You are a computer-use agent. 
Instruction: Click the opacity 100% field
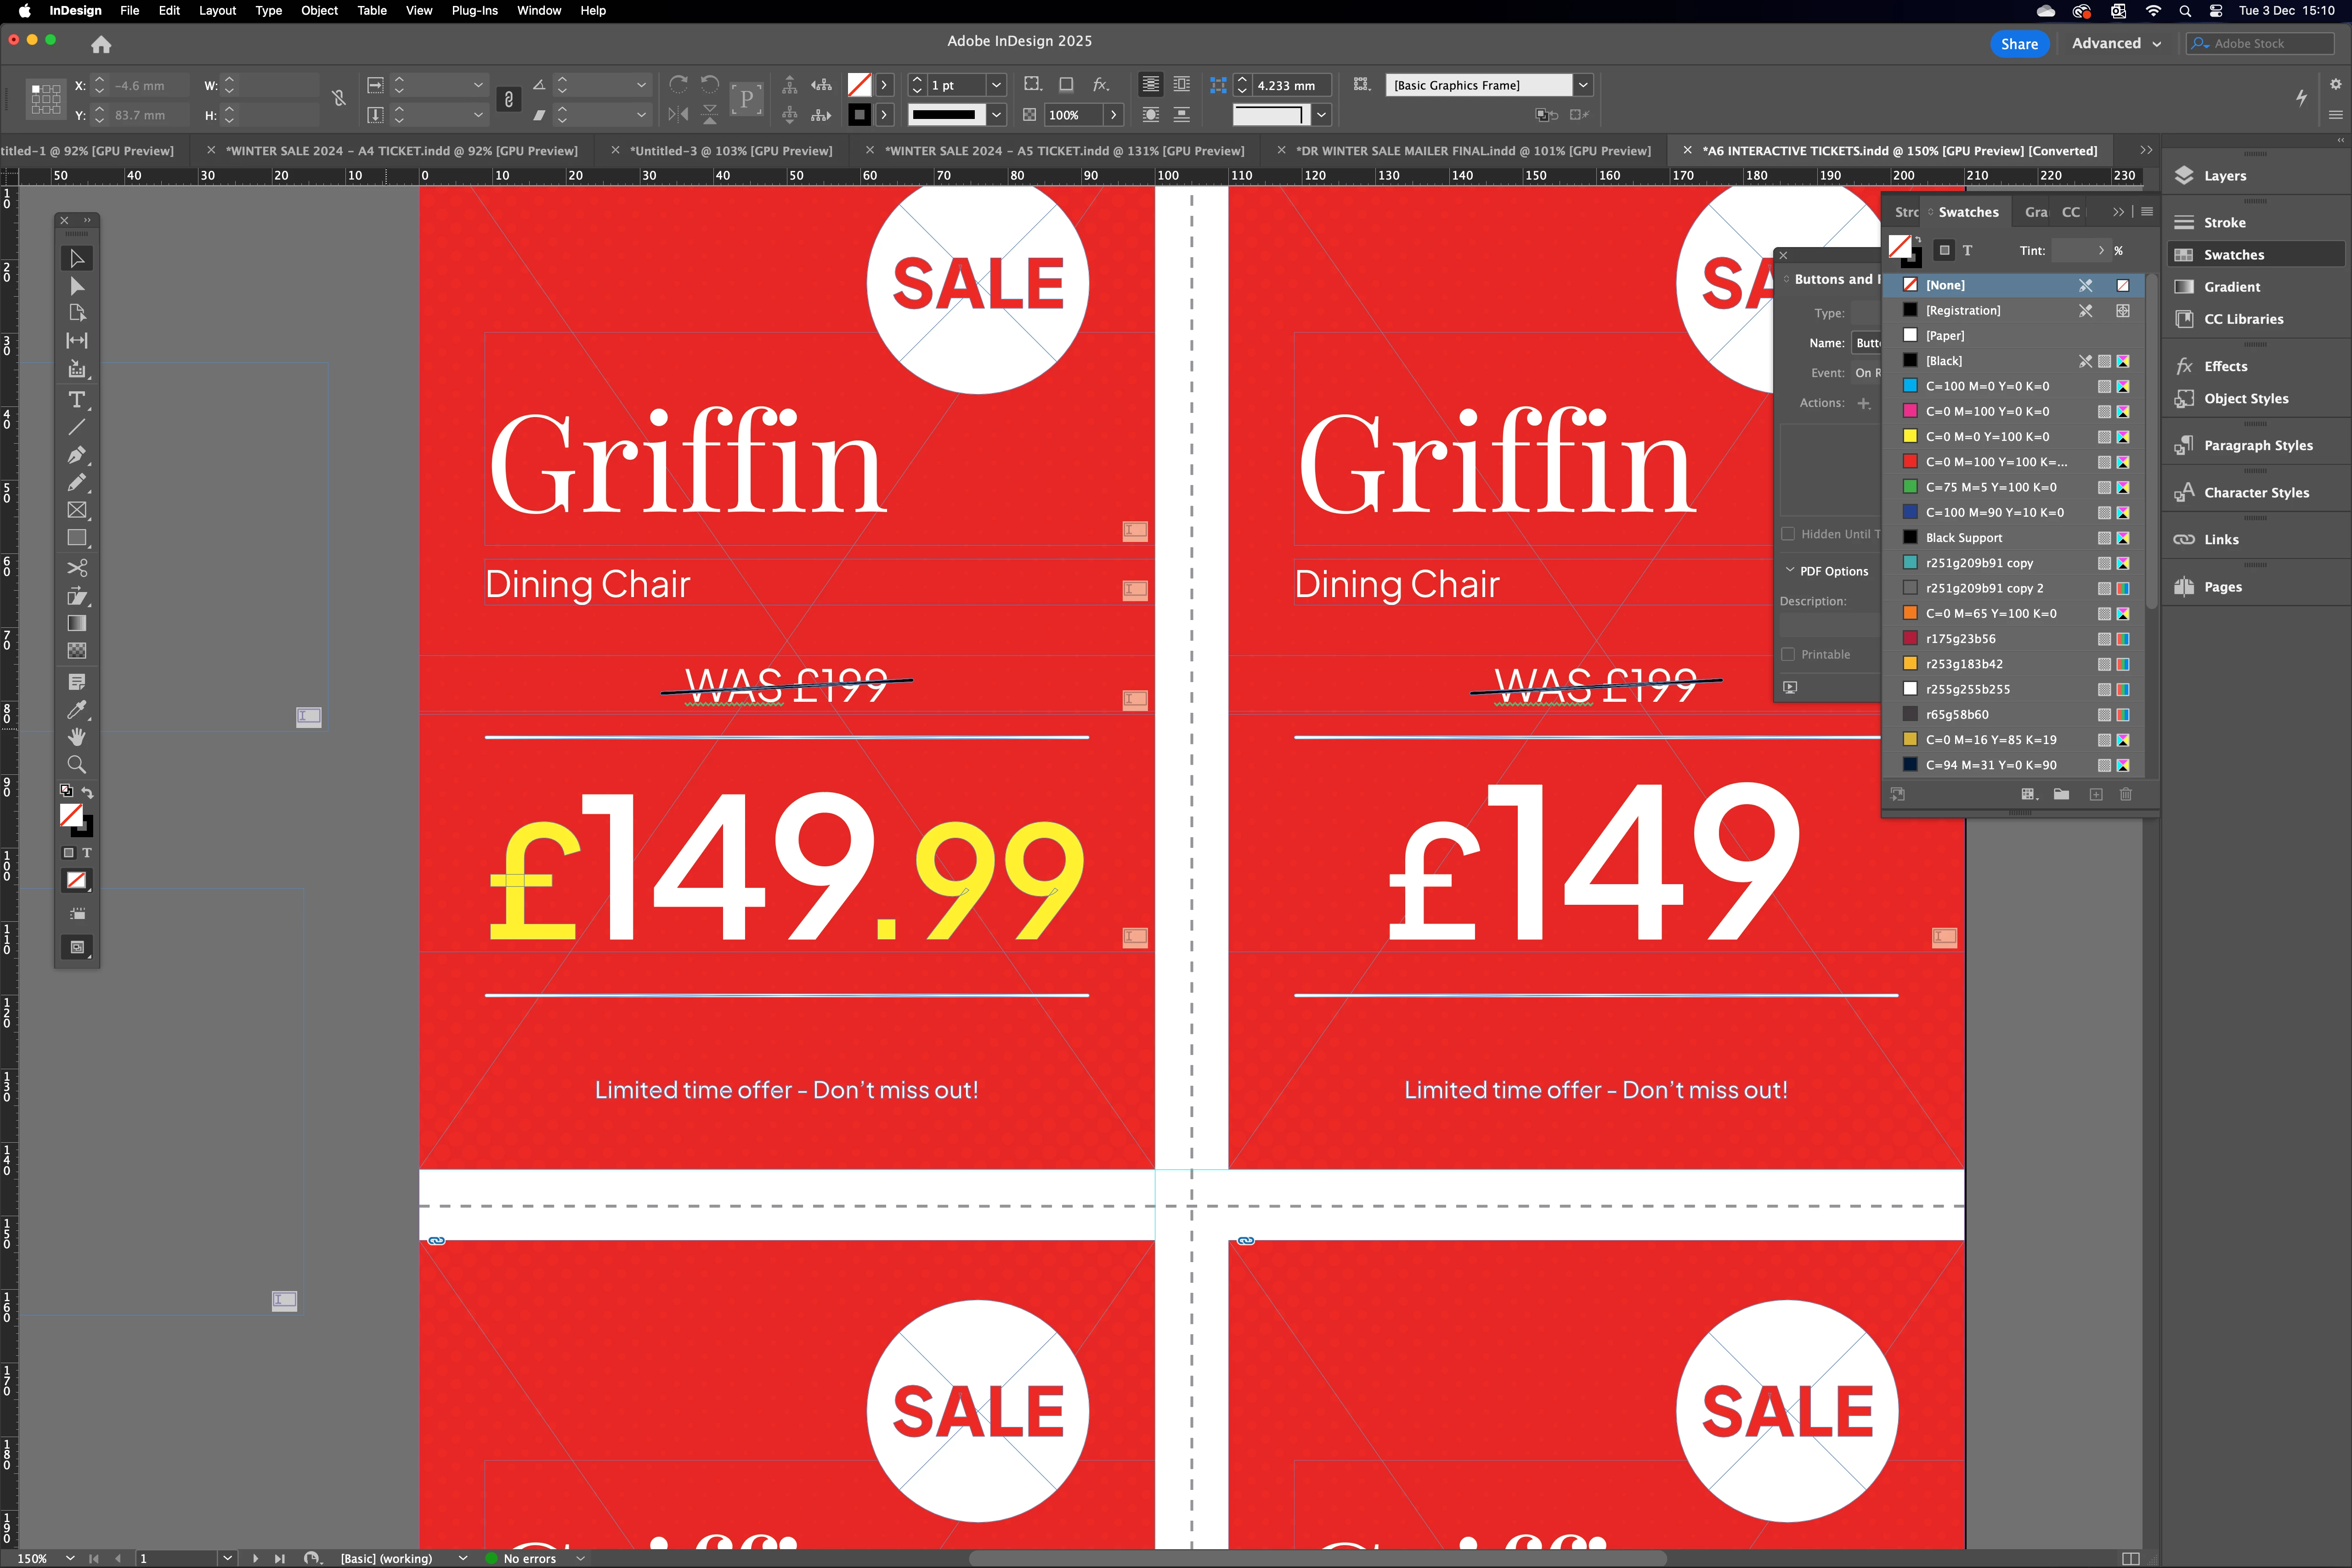click(1073, 115)
